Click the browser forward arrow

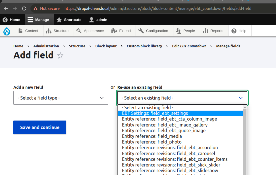(x=15, y=9)
